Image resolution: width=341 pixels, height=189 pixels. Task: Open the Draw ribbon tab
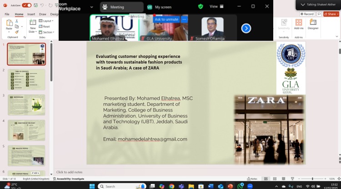pos(43,14)
